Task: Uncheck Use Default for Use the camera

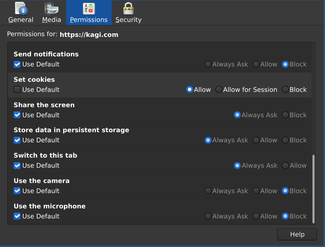Action: pyautogui.click(x=17, y=191)
